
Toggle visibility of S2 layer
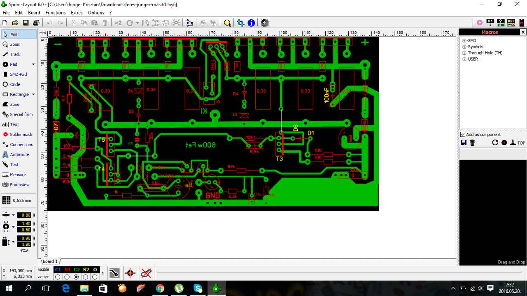86,270
